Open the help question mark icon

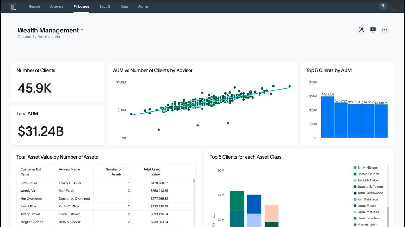[x=383, y=7]
